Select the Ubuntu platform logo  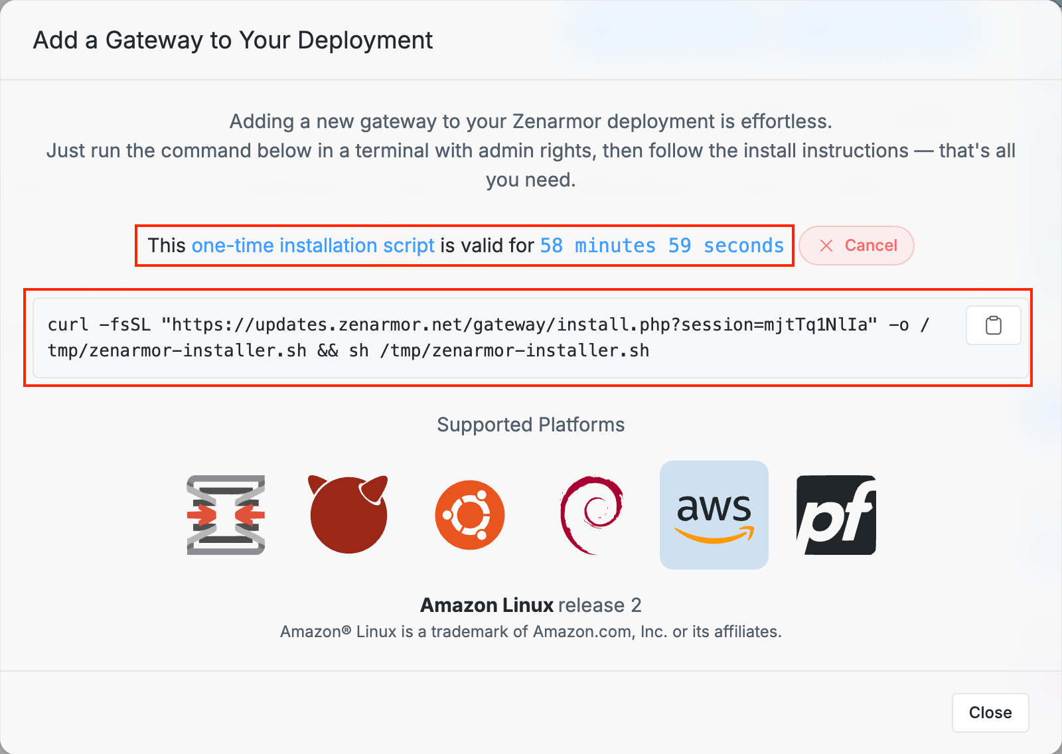coord(470,515)
